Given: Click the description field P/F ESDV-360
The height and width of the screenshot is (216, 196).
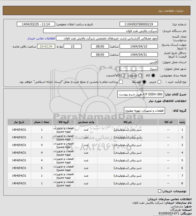Looking at the screenshot, I should click(x=141, y=94).
